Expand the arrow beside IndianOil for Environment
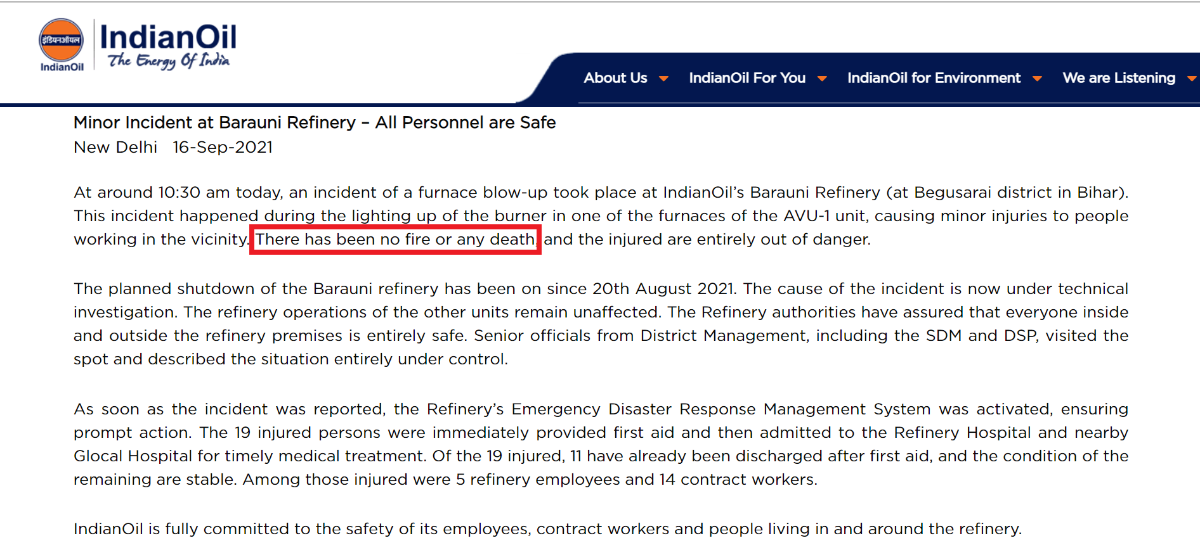Screen dimensions: 1200x550 pyautogui.click(x=1037, y=79)
